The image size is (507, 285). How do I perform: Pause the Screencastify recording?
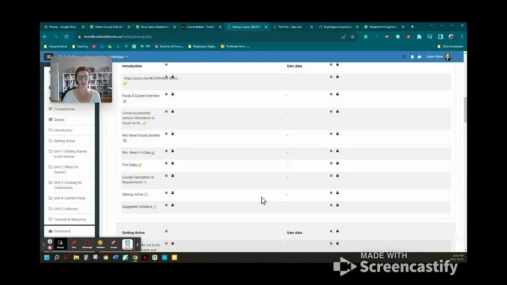click(x=50, y=242)
